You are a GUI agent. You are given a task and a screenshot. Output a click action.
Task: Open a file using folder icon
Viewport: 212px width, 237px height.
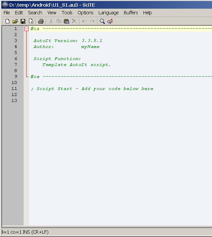click(15, 21)
